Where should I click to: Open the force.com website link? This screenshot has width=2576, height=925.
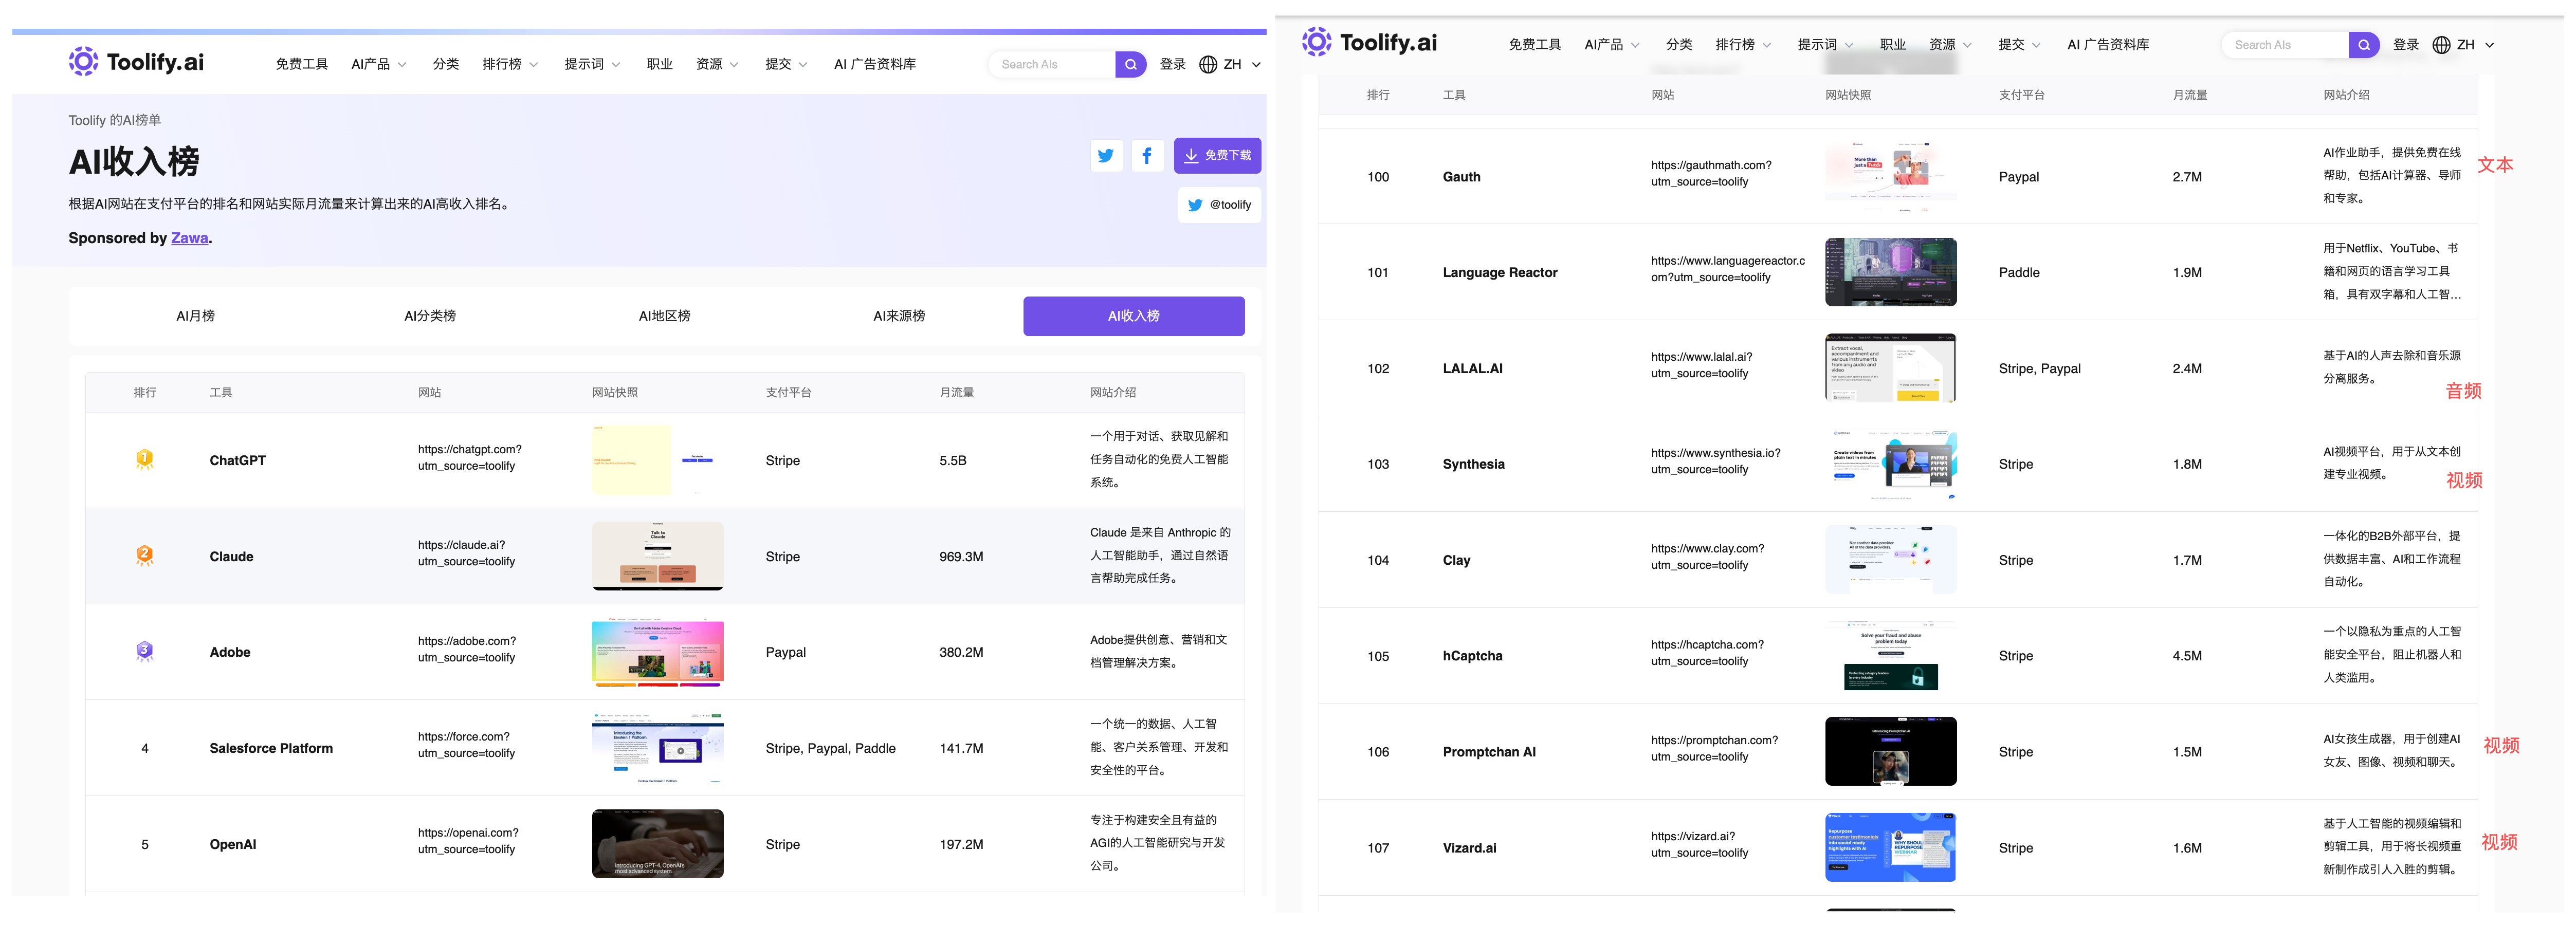(467, 745)
